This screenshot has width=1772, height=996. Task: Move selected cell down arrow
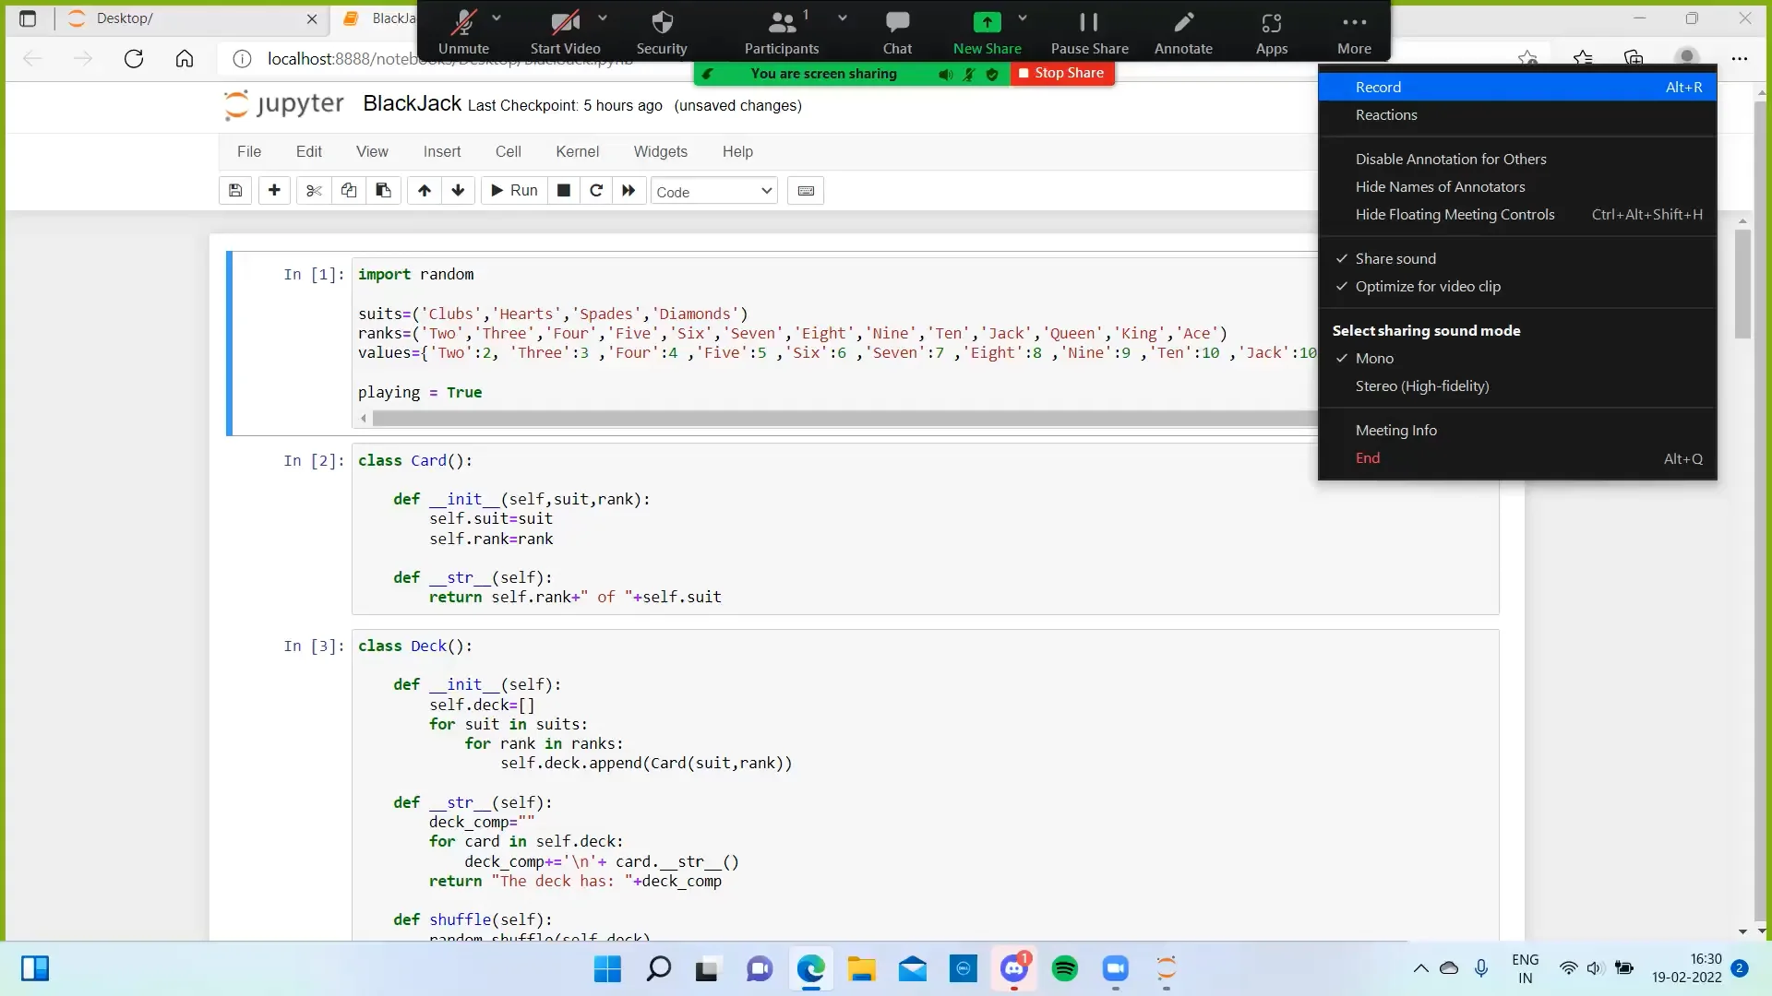click(458, 191)
